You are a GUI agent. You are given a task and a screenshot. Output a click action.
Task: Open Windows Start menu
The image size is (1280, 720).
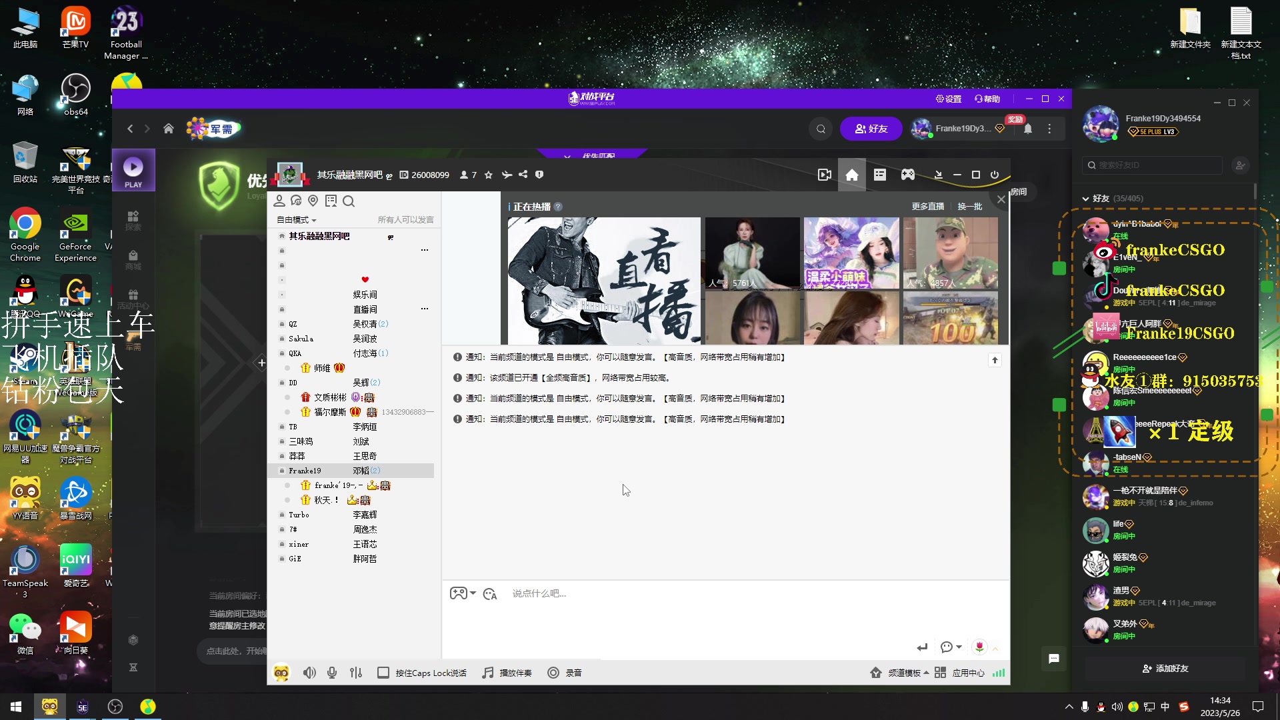point(16,707)
